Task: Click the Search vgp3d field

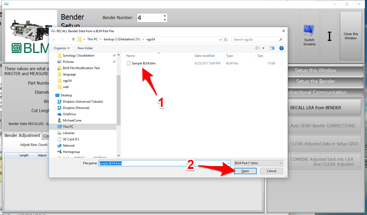Action: [255, 40]
